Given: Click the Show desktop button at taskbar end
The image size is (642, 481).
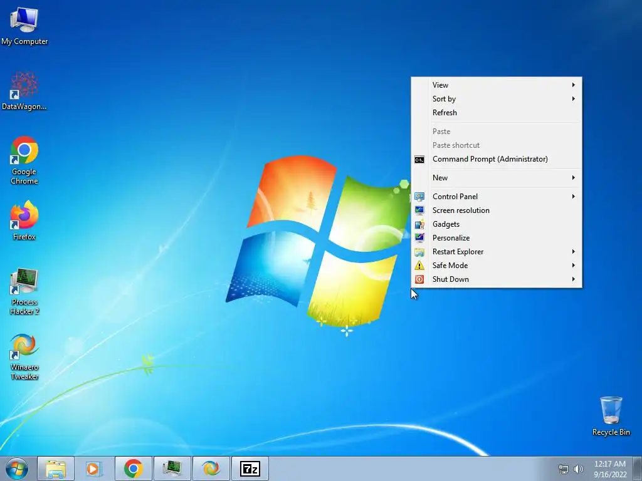Looking at the screenshot, I should point(638,468).
